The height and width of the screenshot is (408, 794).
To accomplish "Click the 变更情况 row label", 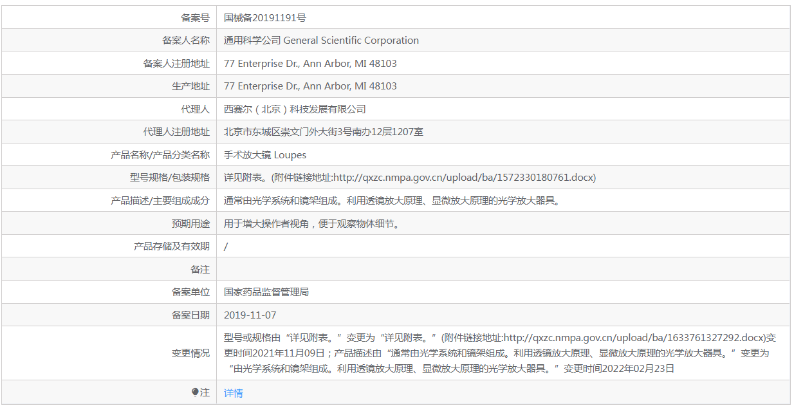I will (190, 353).
